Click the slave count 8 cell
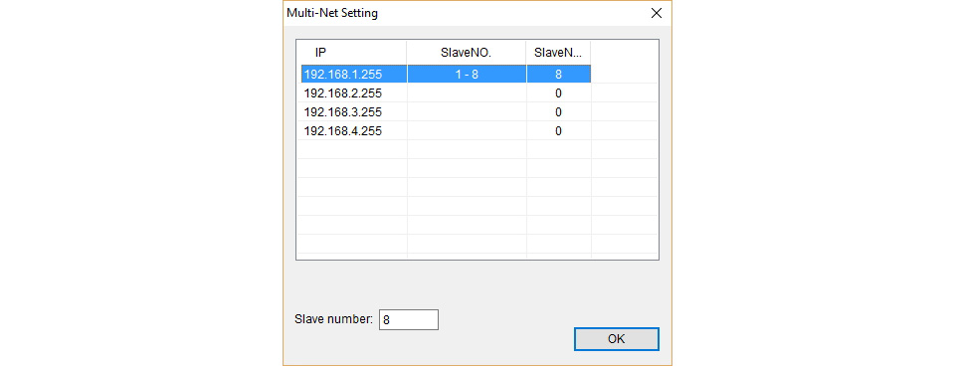Image resolution: width=955 pixels, height=366 pixels. [558, 75]
